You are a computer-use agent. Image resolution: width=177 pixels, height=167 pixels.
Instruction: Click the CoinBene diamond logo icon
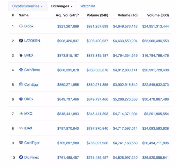click(x=21, y=70)
